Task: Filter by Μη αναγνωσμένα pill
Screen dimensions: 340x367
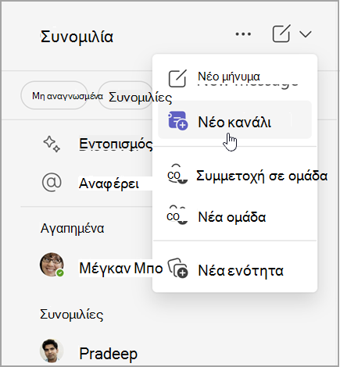Action: pyautogui.click(x=55, y=95)
